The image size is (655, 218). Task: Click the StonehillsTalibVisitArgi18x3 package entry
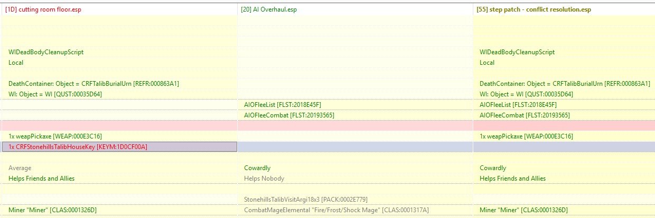[305, 200]
